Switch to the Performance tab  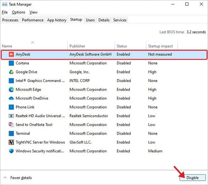pyautogui.click(x=33, y=20)
